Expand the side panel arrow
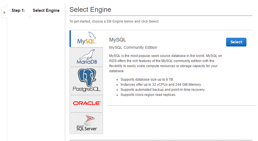The image size is (258, 141). point(5,12)
